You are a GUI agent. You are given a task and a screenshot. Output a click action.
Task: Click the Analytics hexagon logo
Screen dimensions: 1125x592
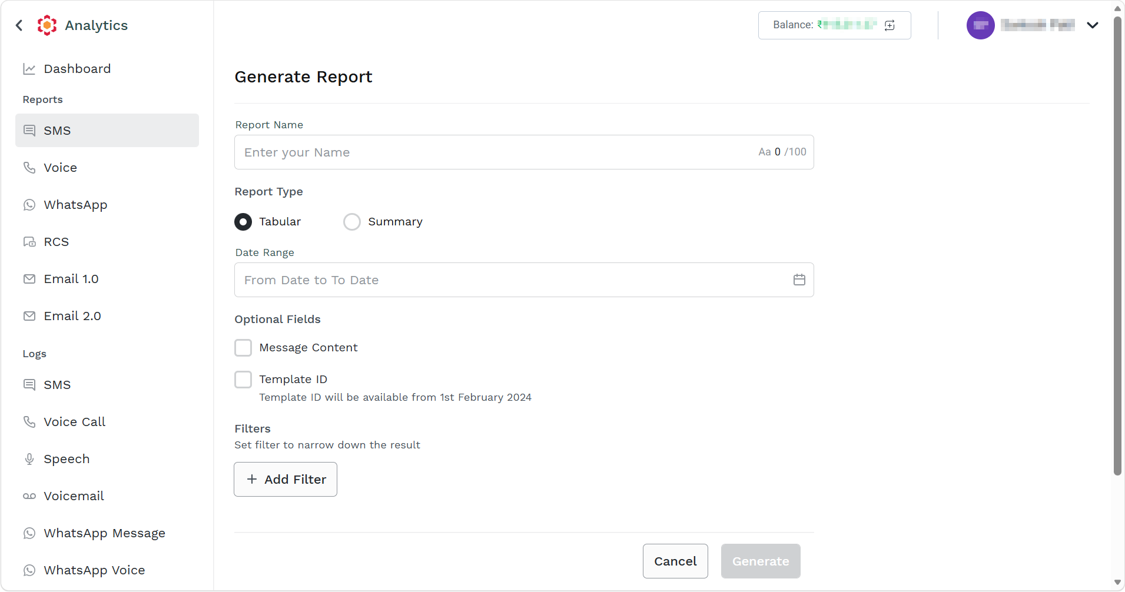pyautogui.click(x=47, y=25)
